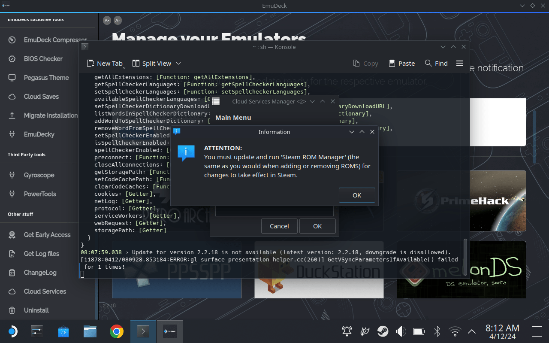
Task: Click Split View in Konsole
Action: [x=152, y=63]
